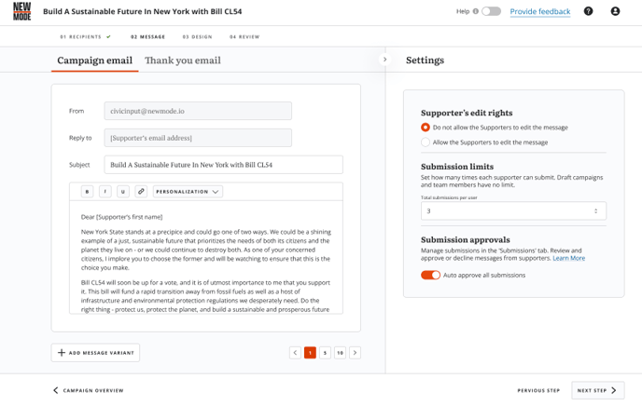Image resolution: width=642 pixels, height=406 pixels.
Task: Click the Reply to field
Action: click(x=198, y=138)
